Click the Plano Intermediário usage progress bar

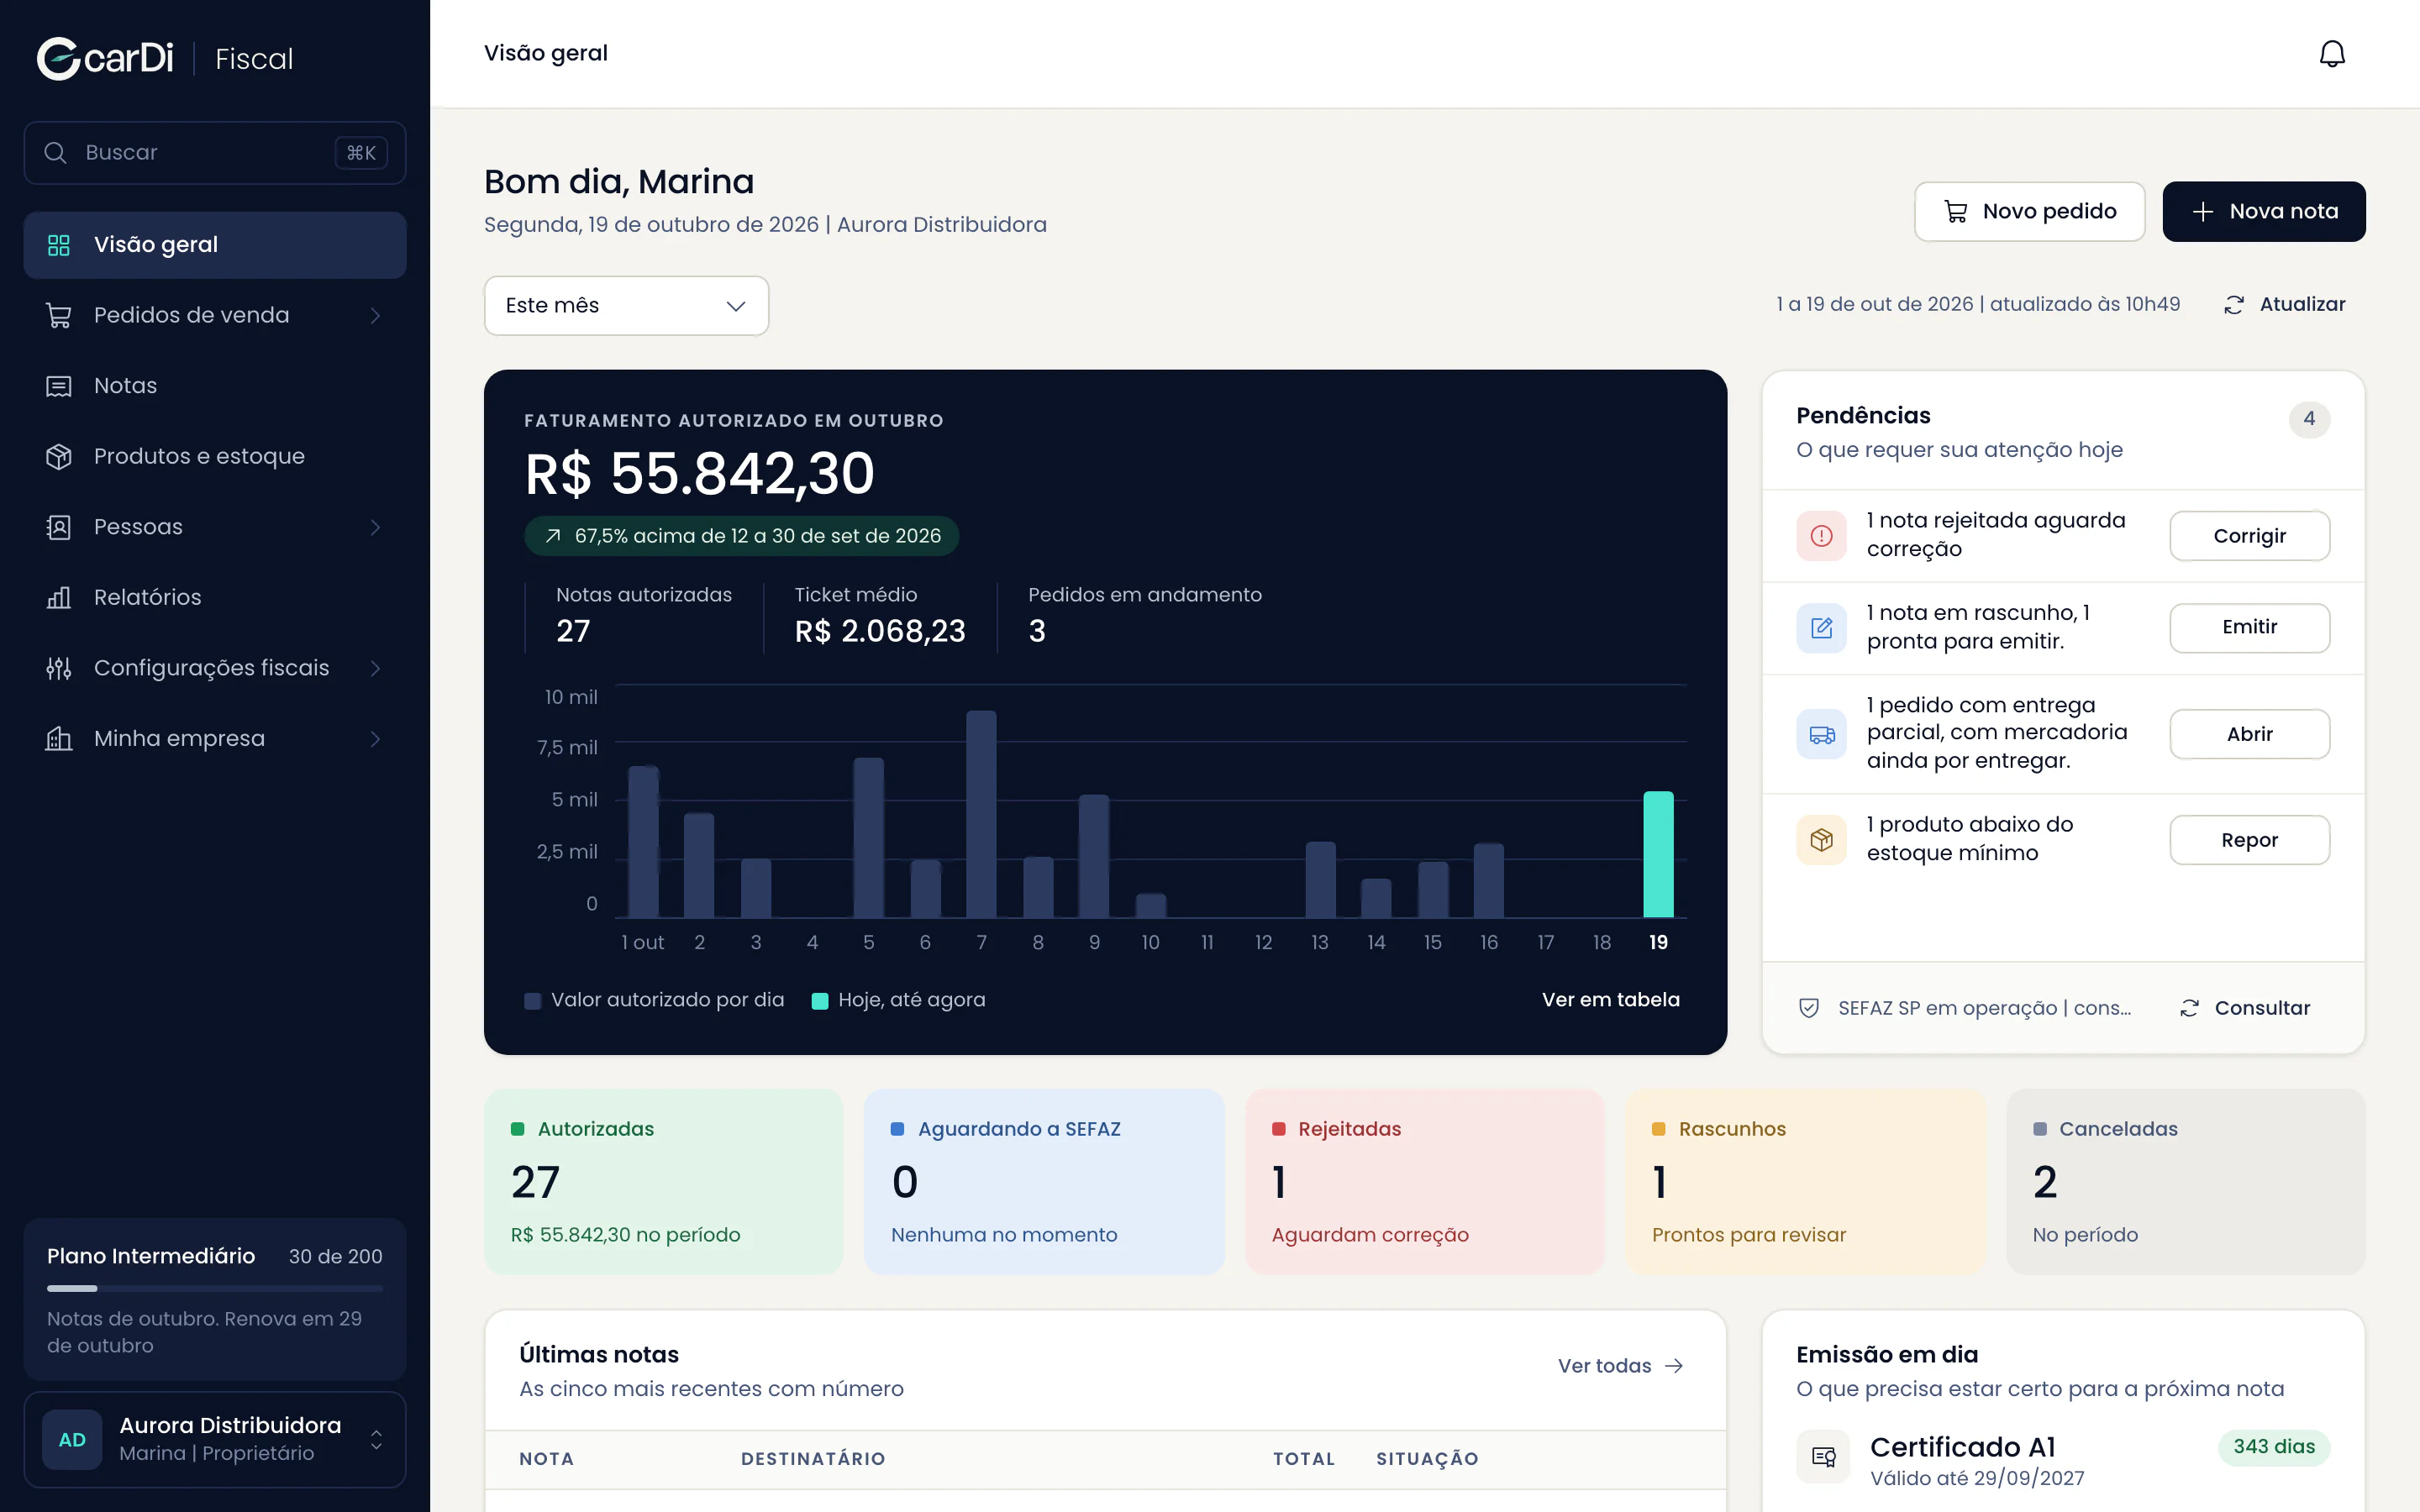tap(215, 1288)
